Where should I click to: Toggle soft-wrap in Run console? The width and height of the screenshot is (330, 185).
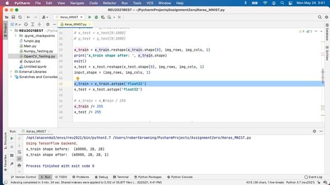coord(19,152)
